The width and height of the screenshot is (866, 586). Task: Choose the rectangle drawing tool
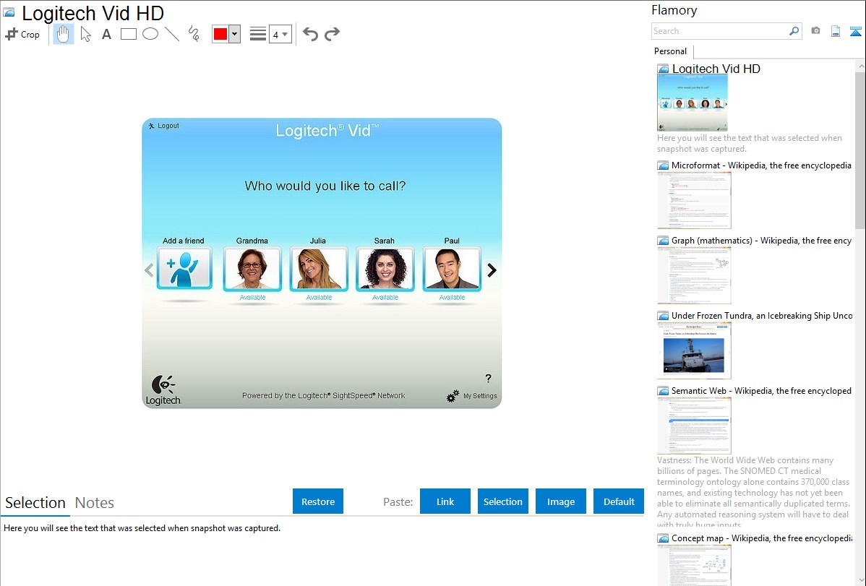(128, 34)
